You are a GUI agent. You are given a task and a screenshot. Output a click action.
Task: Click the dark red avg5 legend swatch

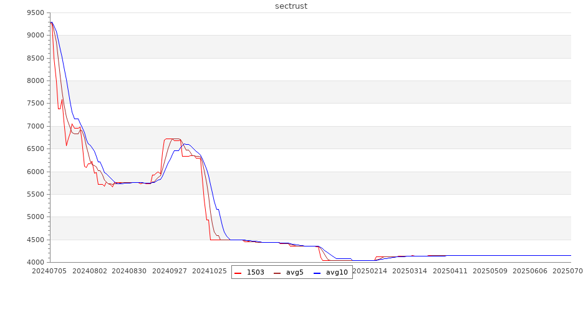[277, 273]
